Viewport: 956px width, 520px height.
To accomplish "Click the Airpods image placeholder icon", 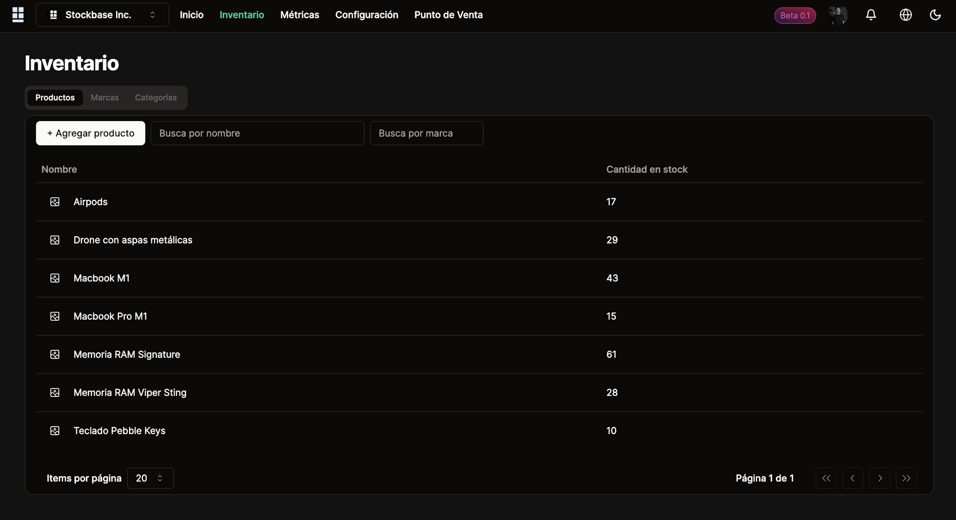I will [55, 202].
